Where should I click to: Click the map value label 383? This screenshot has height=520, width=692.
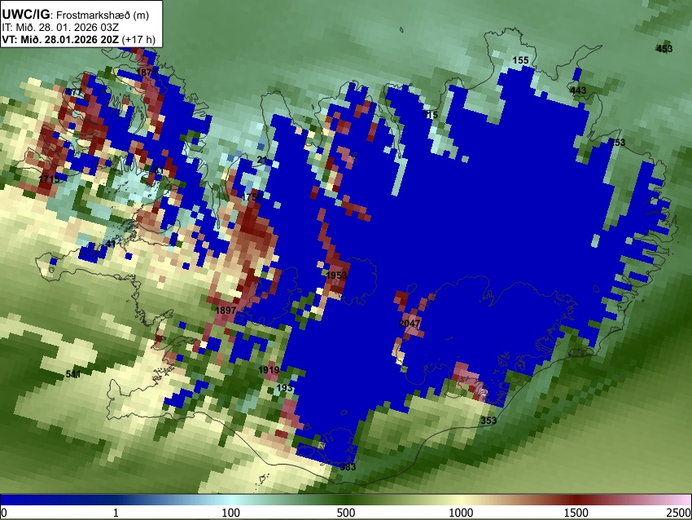348,467
